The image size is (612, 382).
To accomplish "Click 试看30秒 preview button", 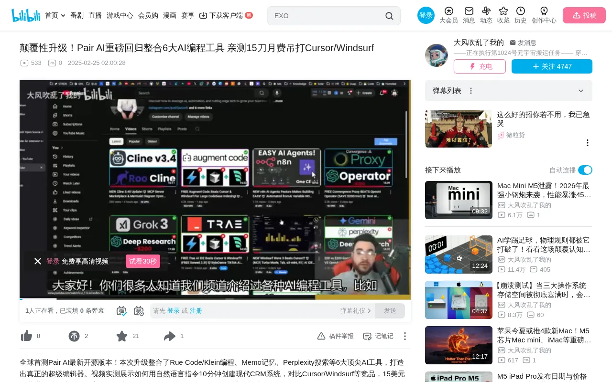I will click(143, 261).
